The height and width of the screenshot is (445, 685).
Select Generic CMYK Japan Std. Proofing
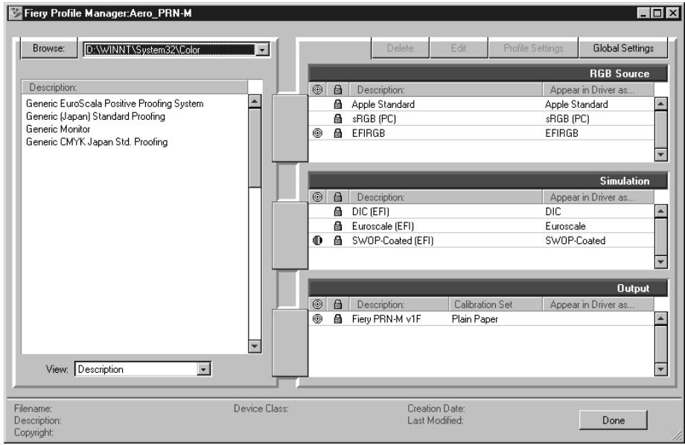pos(97,142)
